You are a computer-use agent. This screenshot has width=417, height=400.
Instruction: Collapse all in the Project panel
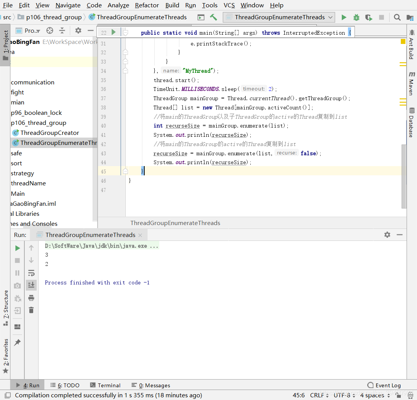point(62,30)
